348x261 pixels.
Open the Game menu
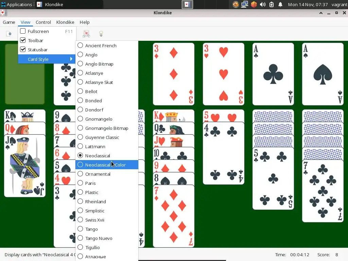(9, 22)
